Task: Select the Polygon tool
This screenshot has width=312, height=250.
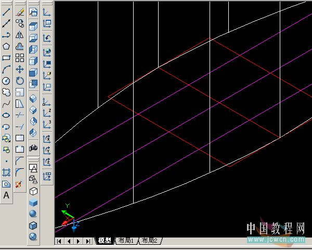Action: (6, 46)
